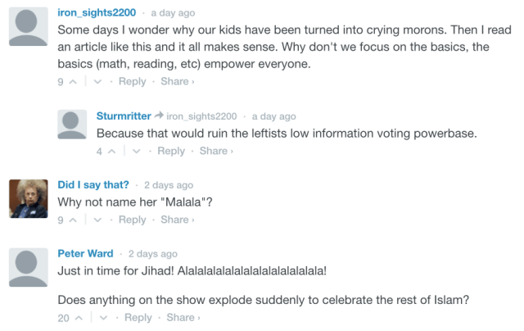Open "Did I say that?" profile name

pyautogui.click(x=93, y=184)
